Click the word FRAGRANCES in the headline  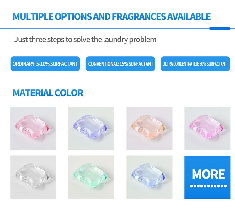(139, 17)
